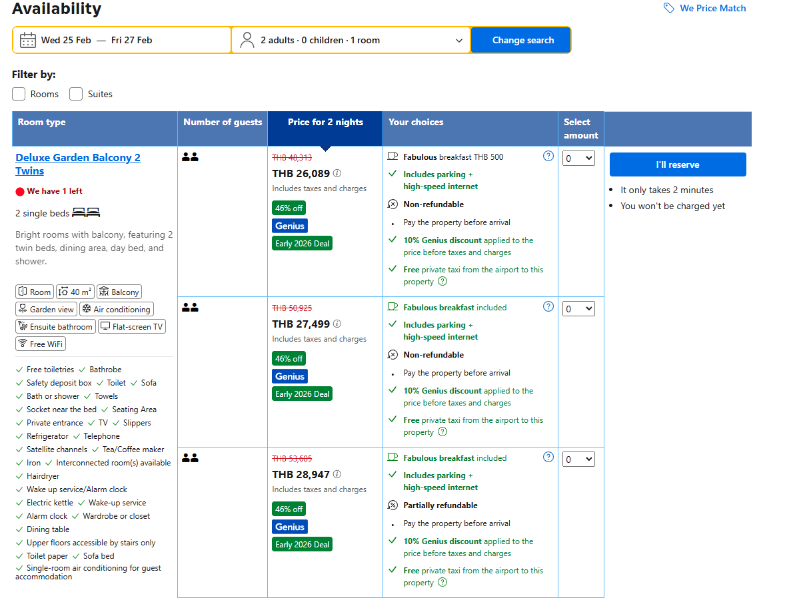Click the info icon beside THB 28,947
789x598 pixels.
coord(337,474)
